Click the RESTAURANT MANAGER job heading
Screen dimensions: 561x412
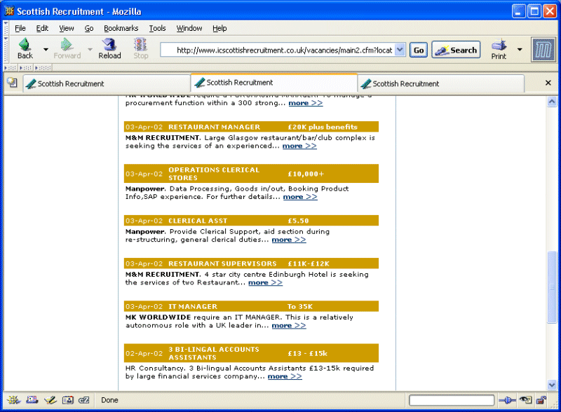(x=215, y=127)
